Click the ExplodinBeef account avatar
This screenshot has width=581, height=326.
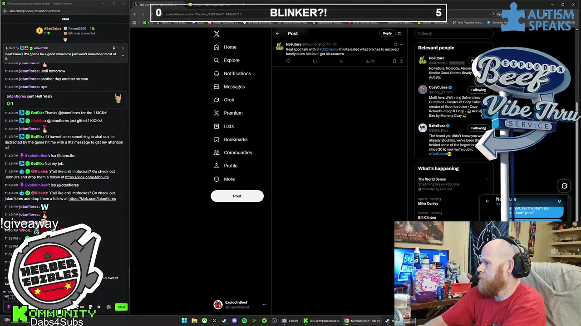(x=218, y=305)
